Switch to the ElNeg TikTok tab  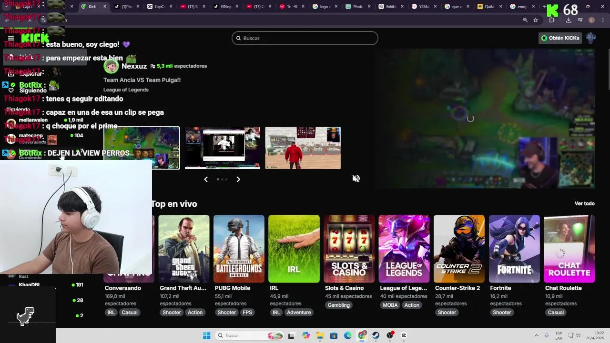pos(225,7)
